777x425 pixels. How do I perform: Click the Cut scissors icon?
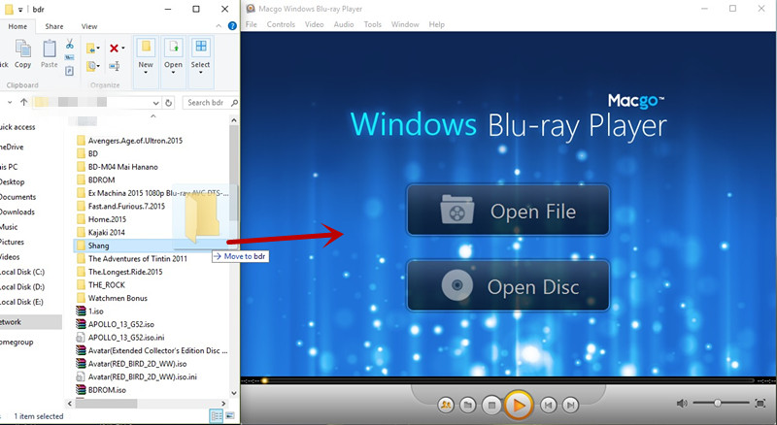69,44
